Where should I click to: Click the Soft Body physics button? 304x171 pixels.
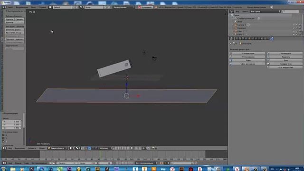pos(285,53)
